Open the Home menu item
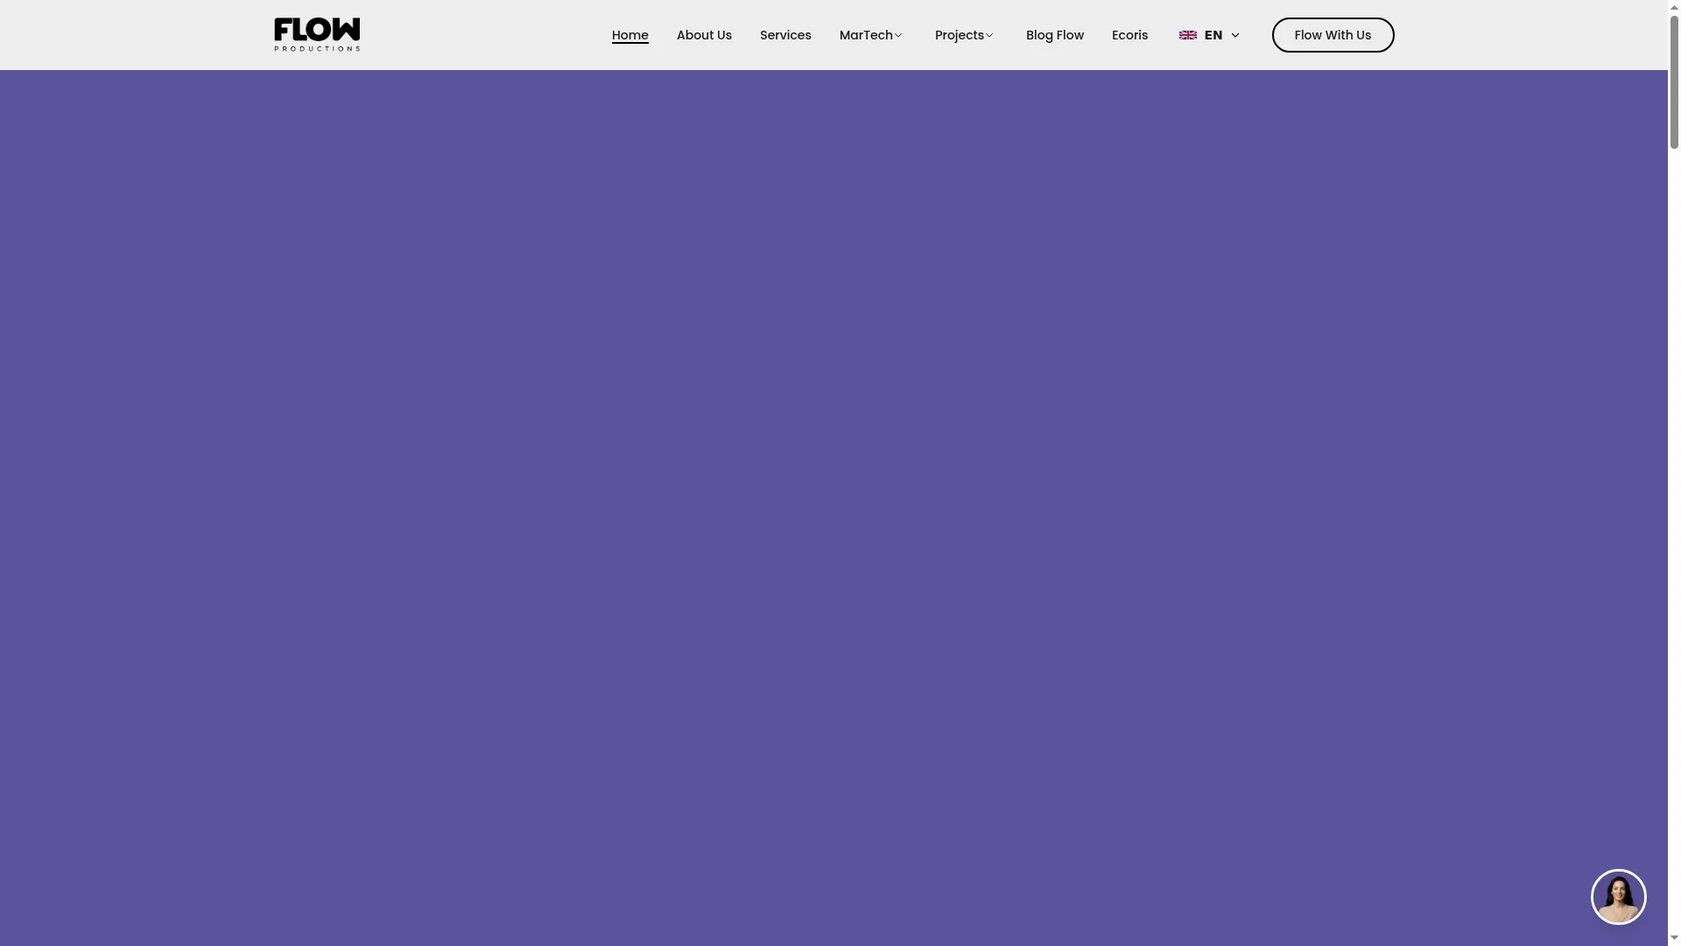Screen dimensions: 1681x946 [629, 35]
